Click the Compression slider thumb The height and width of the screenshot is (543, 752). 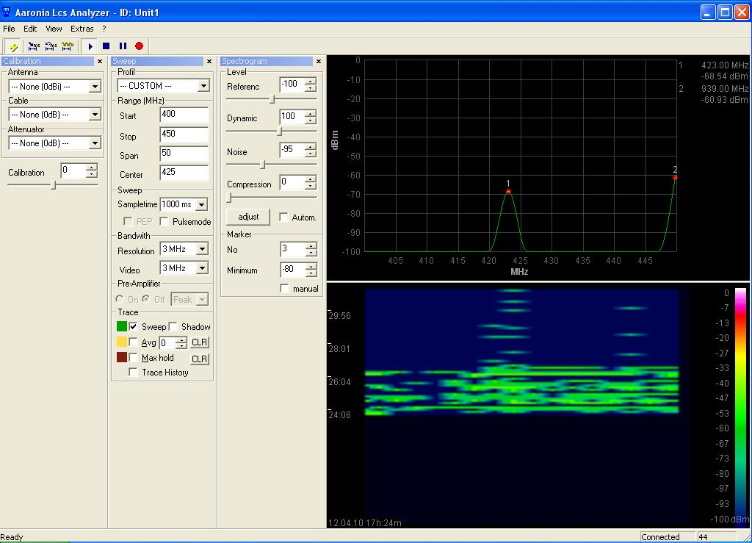coord(229,197)
